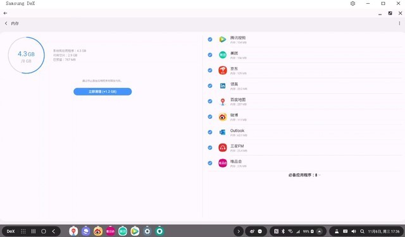
Task: Open 腾讯视频 from the taskbar
Action: pyautogui.click(x=135, y=231)
